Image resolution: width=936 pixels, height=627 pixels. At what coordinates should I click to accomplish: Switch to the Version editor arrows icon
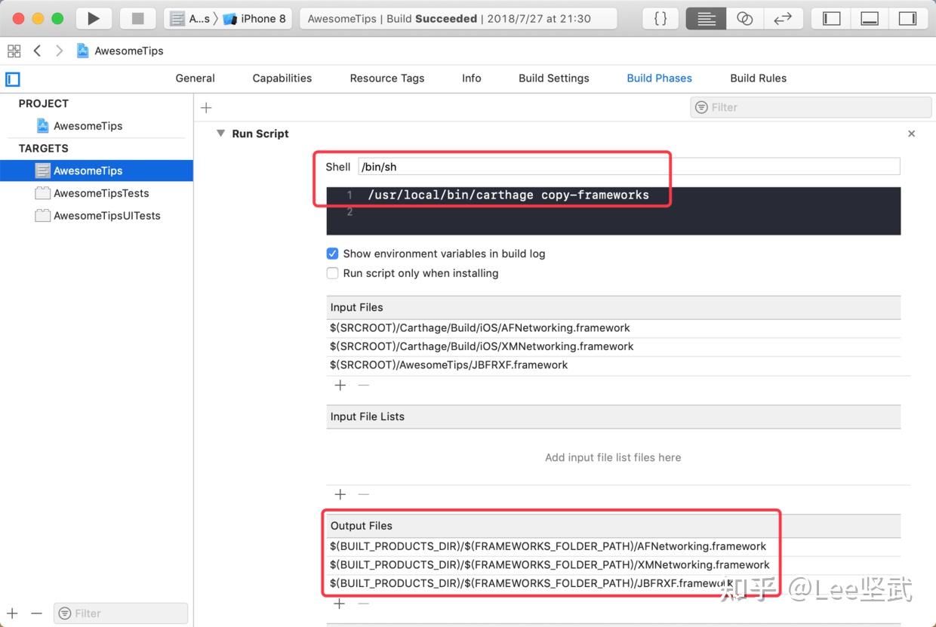(784, 18)
